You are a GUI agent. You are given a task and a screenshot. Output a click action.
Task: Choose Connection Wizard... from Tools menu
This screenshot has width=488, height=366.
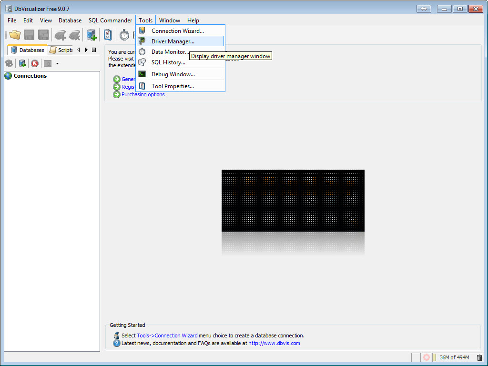tap(180, 31)
